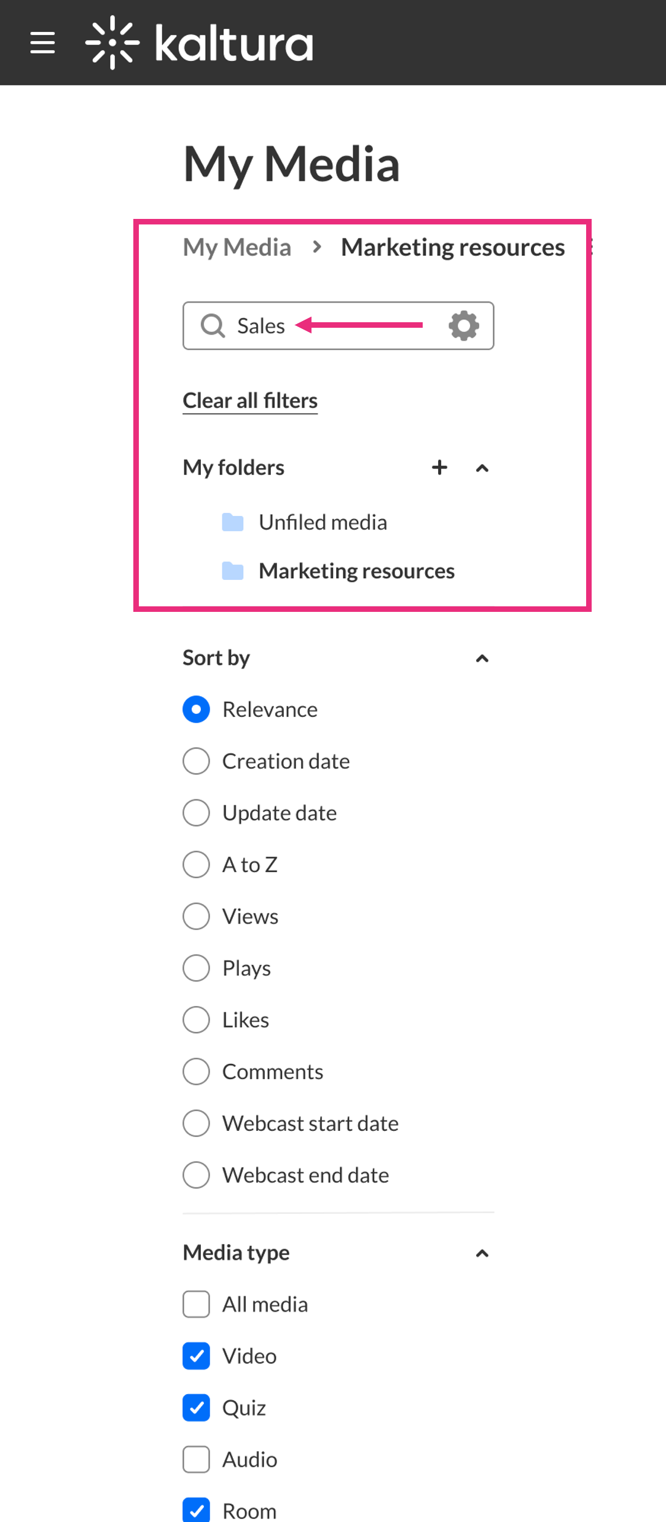Collapse the Sort by section
The width and height of the screenshot is (666, 1522).
pyautogui.click(x=482, y=659)
